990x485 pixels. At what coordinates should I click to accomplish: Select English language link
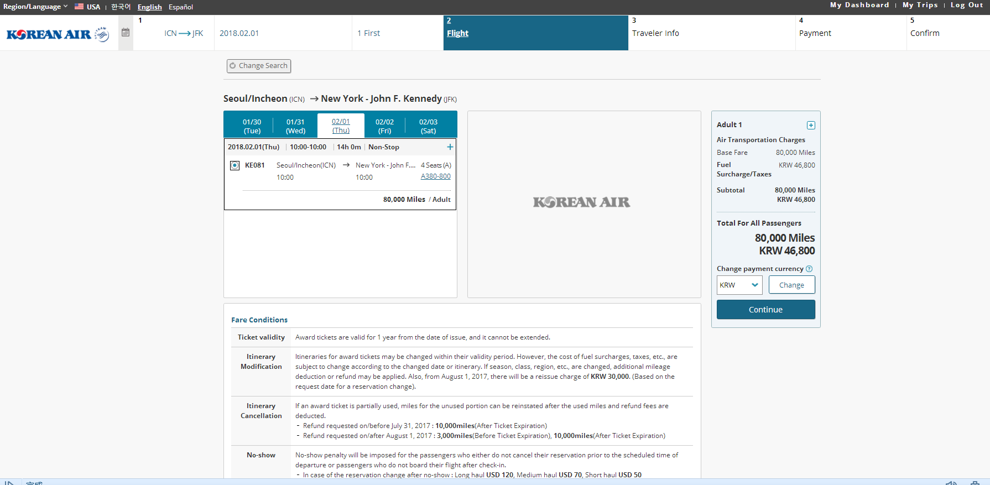[x=149, y=7]
